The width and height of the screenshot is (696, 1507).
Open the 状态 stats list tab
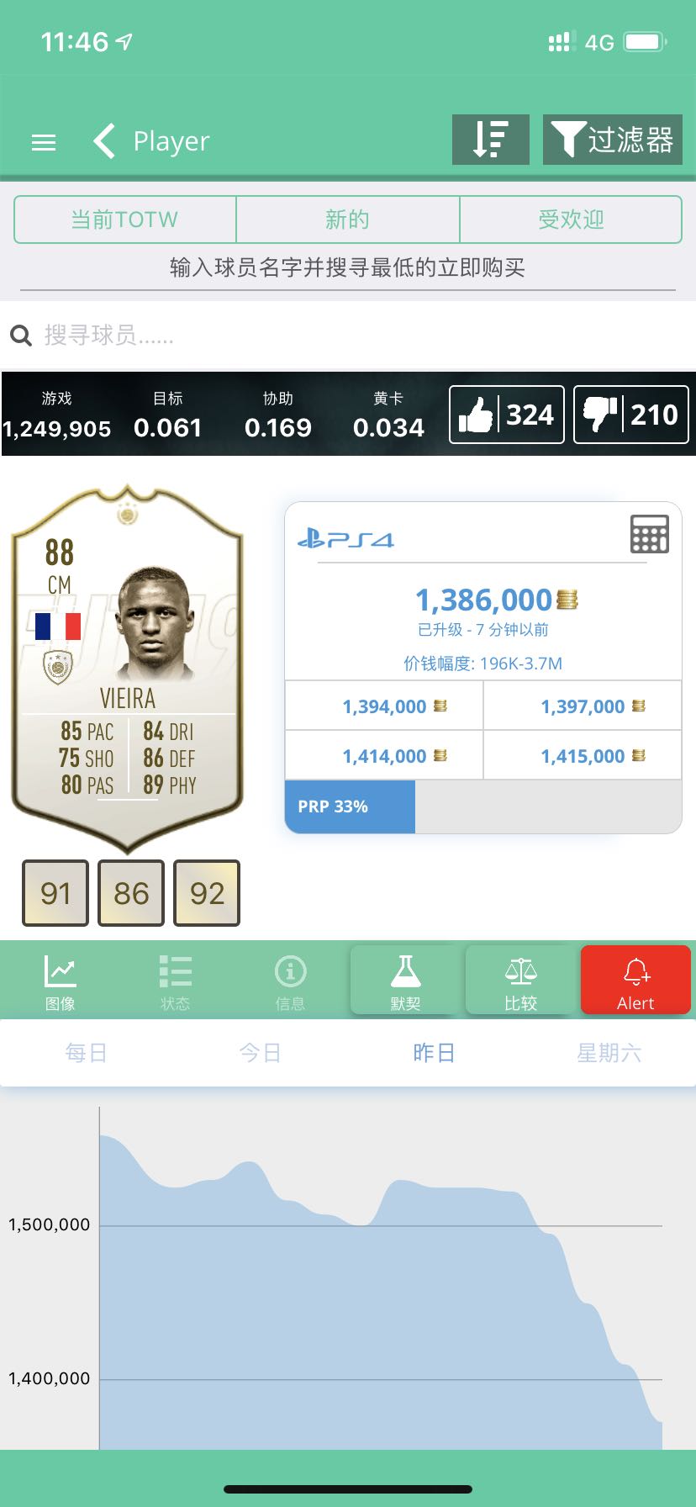click(175, 981)
